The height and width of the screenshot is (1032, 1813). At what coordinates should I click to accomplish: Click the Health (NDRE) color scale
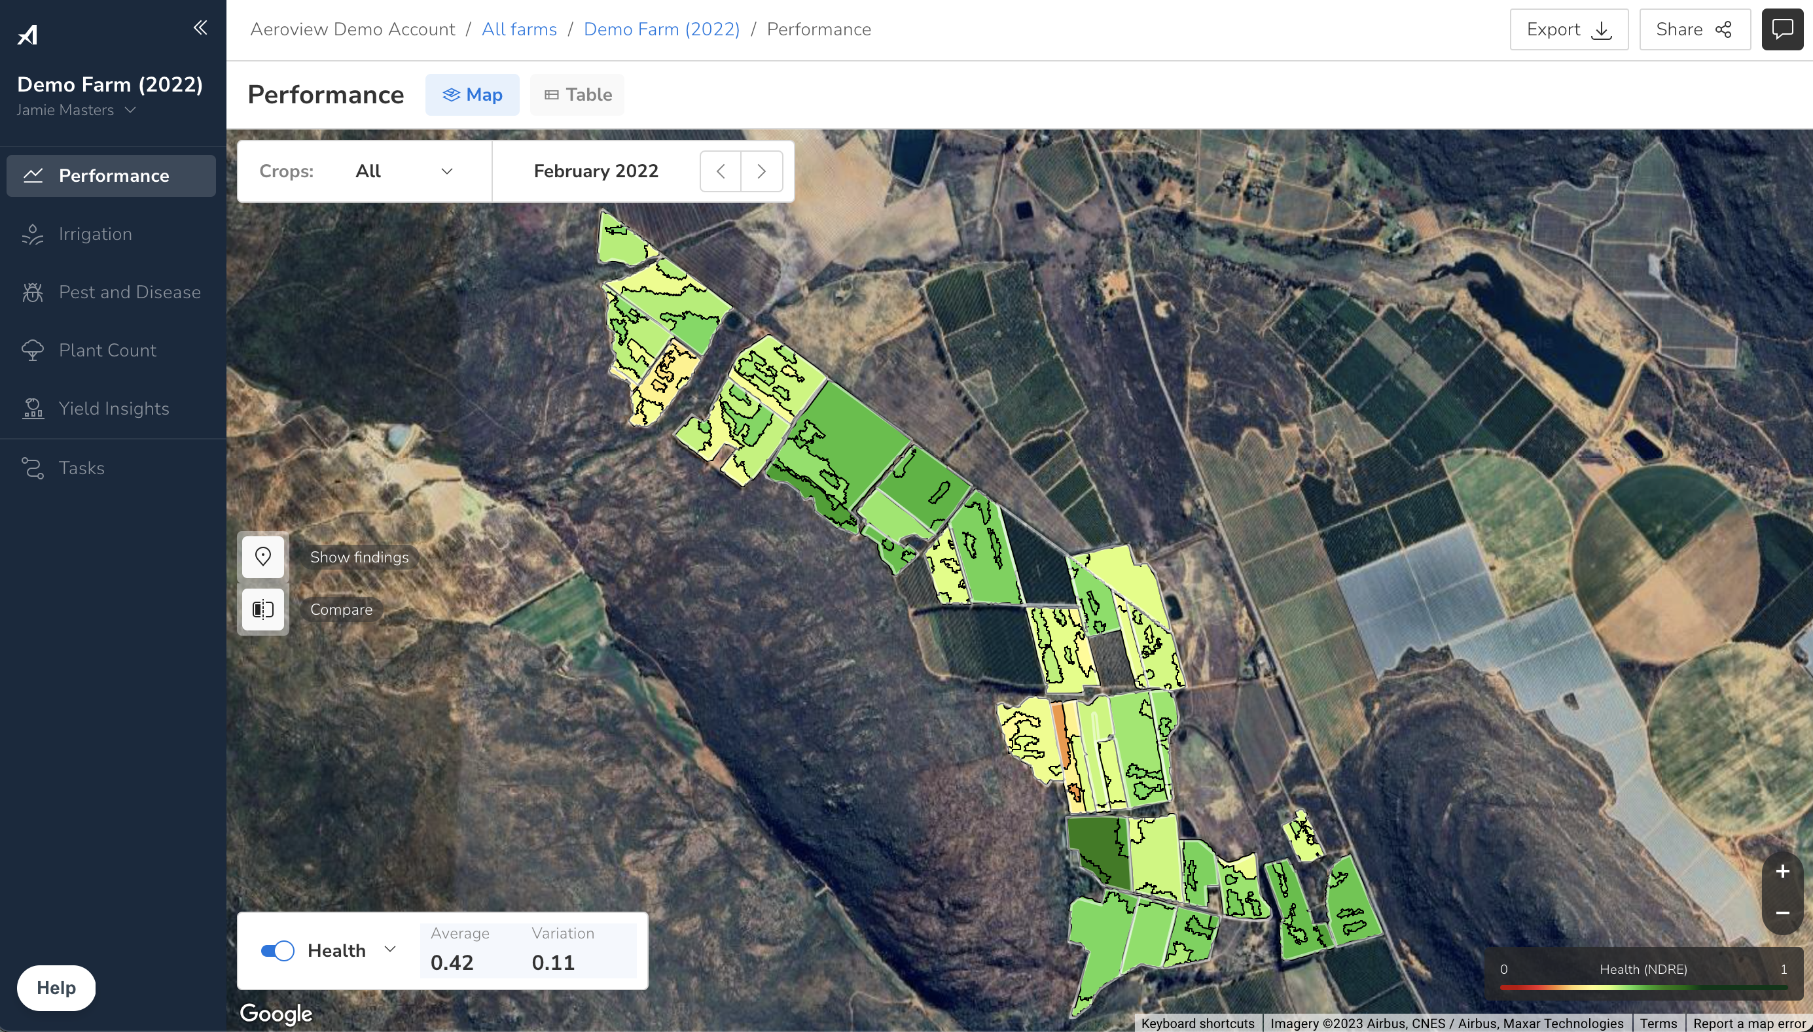[1643, 986]
